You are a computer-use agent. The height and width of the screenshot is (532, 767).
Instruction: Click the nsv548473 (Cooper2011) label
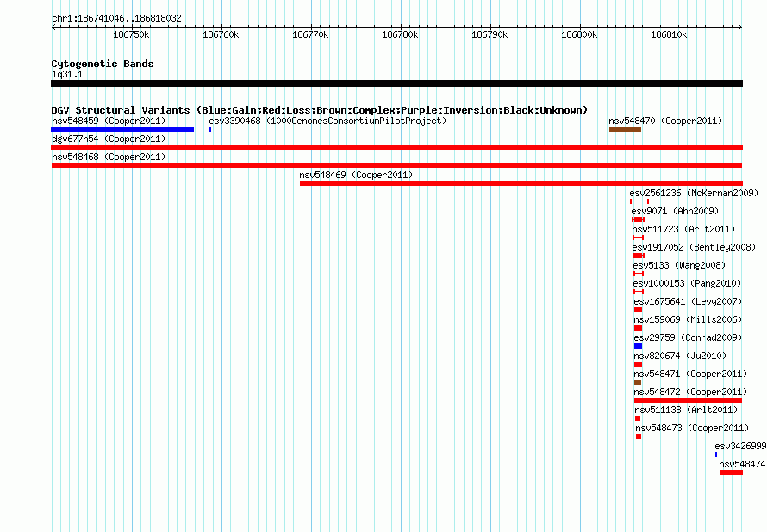click(x=692, y=428)
